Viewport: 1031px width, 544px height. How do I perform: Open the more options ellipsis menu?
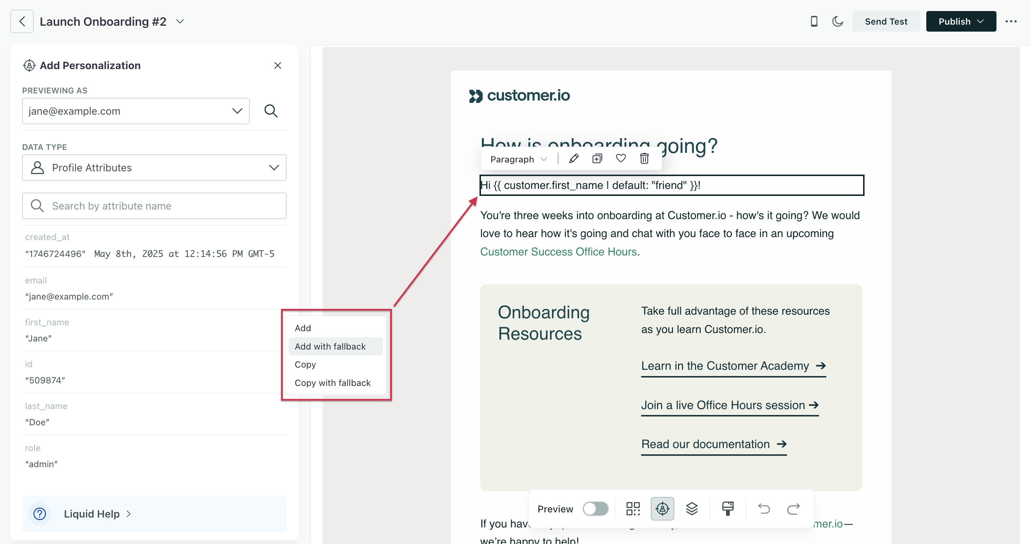(1011, 21)
